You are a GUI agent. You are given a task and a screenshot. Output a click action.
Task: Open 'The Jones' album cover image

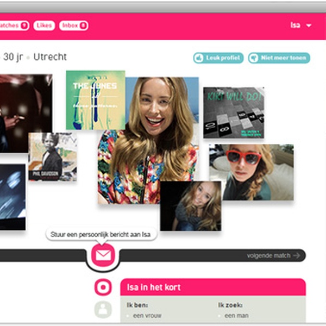[95, 100]
